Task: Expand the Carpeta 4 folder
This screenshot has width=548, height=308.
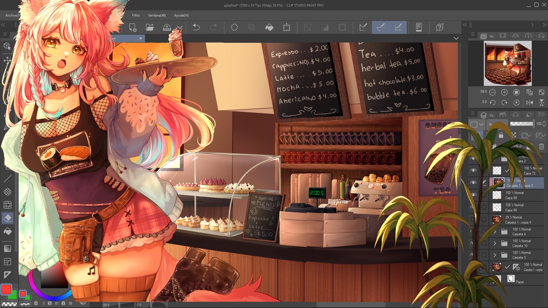Action: (495, 231)
